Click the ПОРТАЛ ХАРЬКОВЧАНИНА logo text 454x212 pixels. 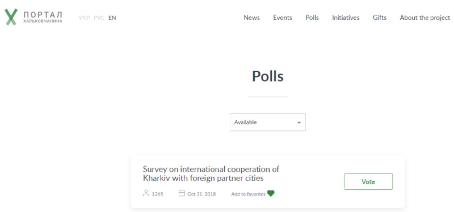point(43,17)
